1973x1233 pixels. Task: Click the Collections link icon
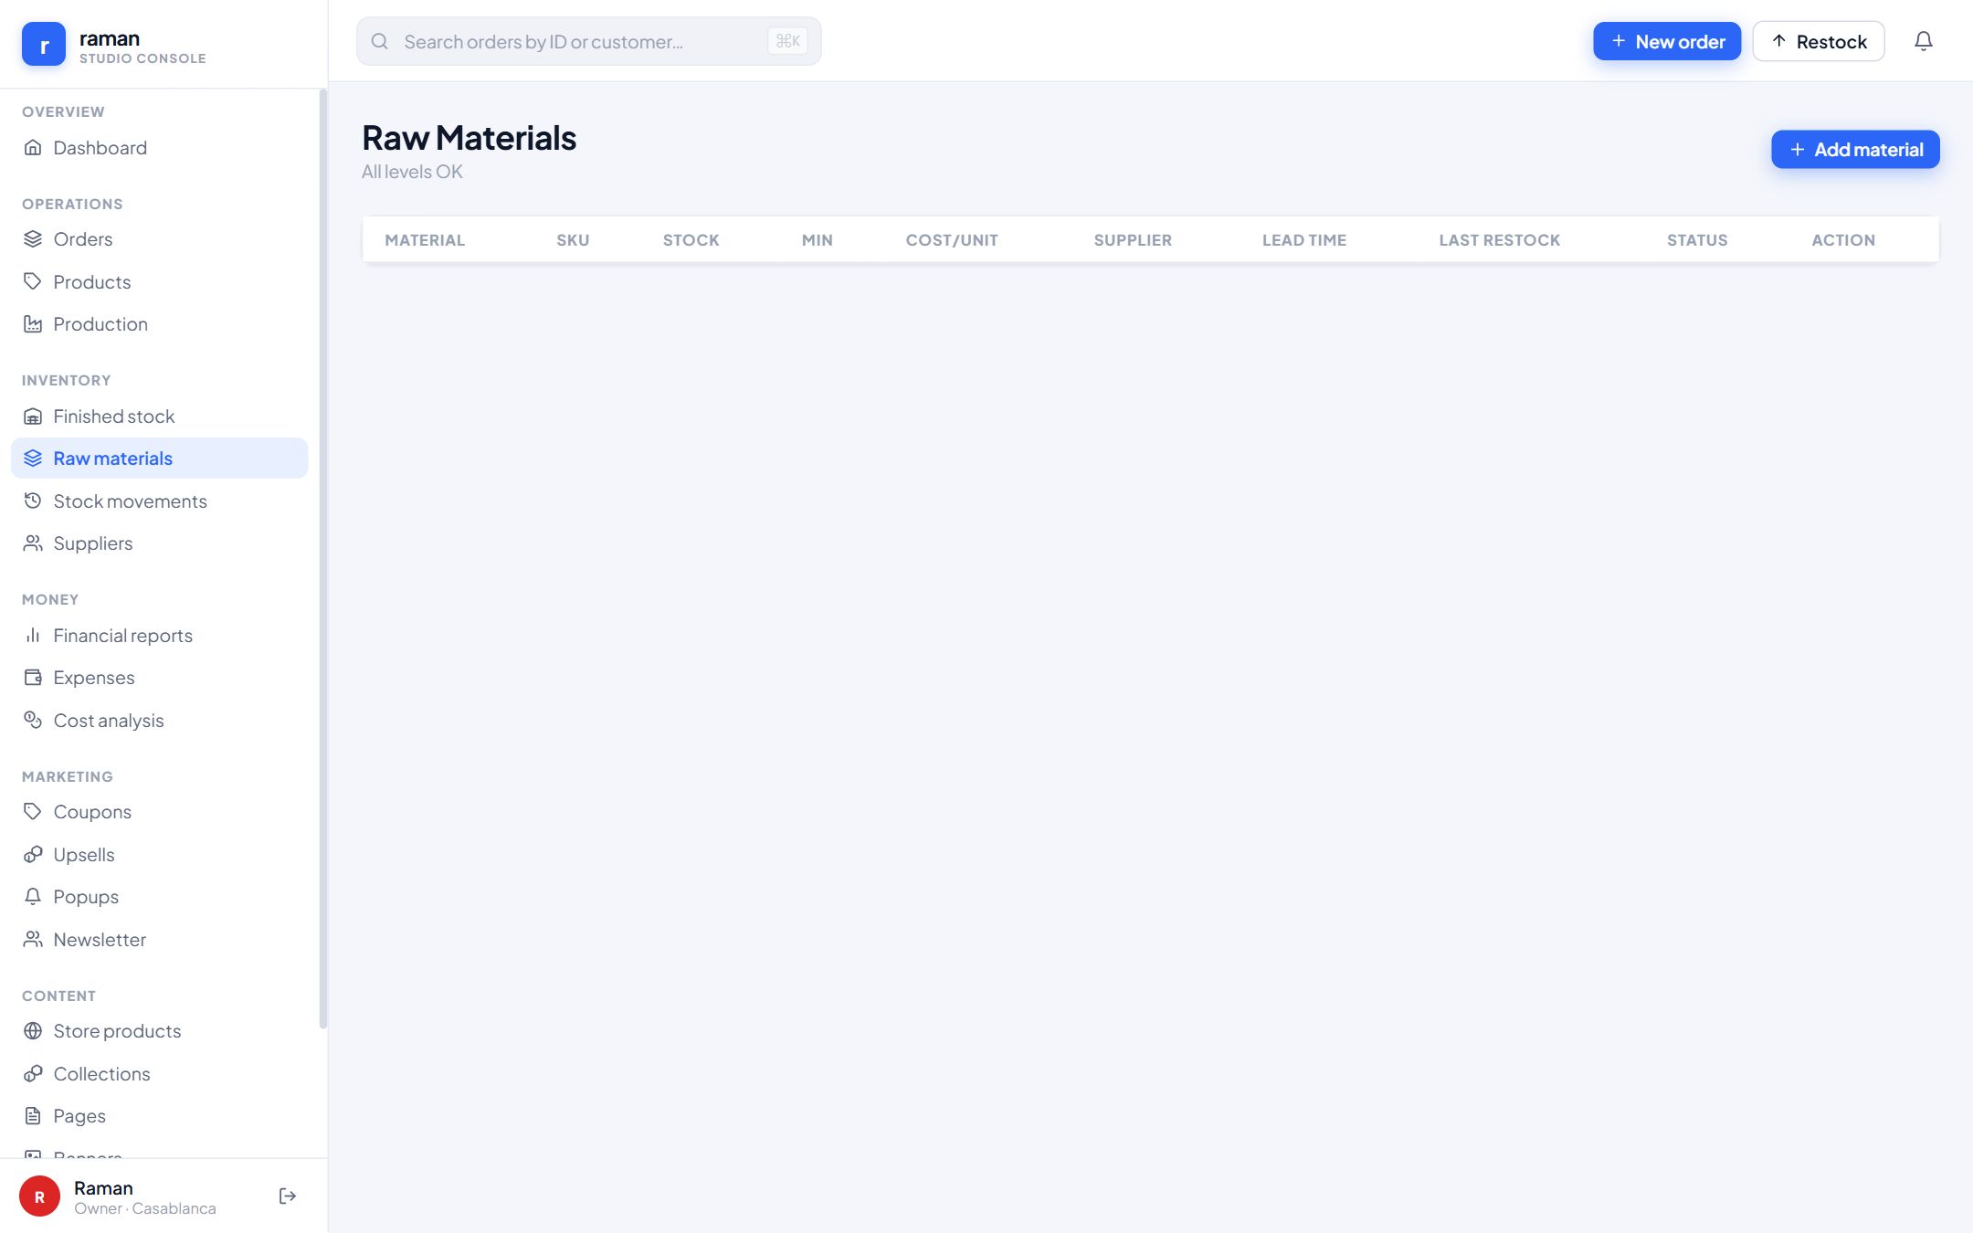click(33, 1073)
